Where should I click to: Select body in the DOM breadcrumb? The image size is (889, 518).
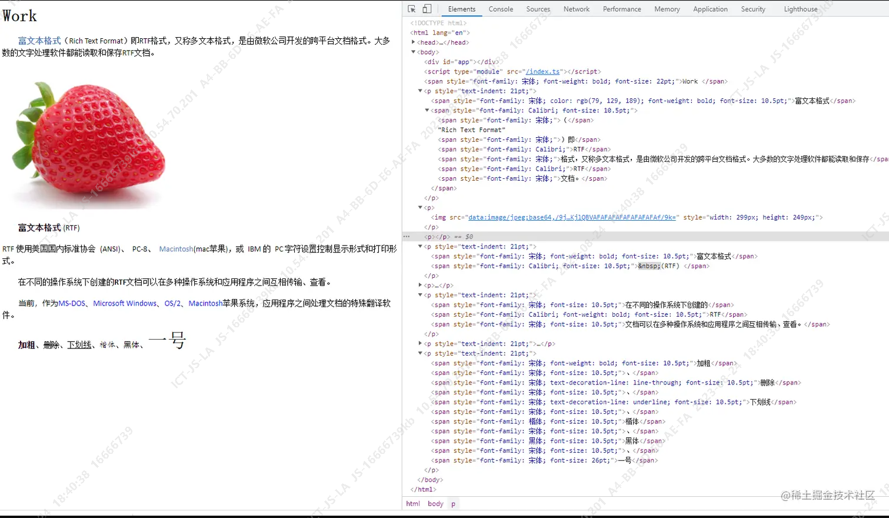[x=435, y=504]
